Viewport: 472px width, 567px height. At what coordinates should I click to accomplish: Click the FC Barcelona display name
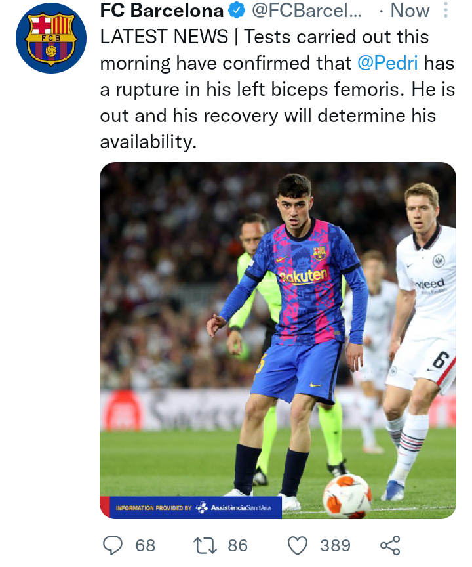pos(162,10)
